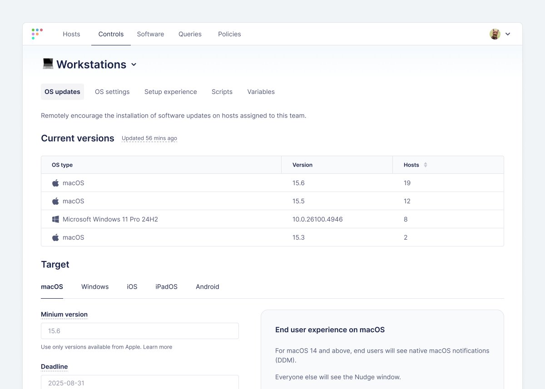Click version cell 15.6
The height and width of the screenshot is (389, 545).
point(298,183)
